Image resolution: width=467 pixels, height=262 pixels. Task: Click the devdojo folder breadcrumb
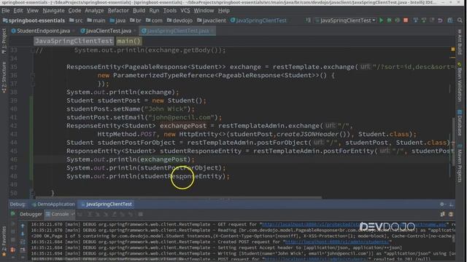tap(180, 20)
